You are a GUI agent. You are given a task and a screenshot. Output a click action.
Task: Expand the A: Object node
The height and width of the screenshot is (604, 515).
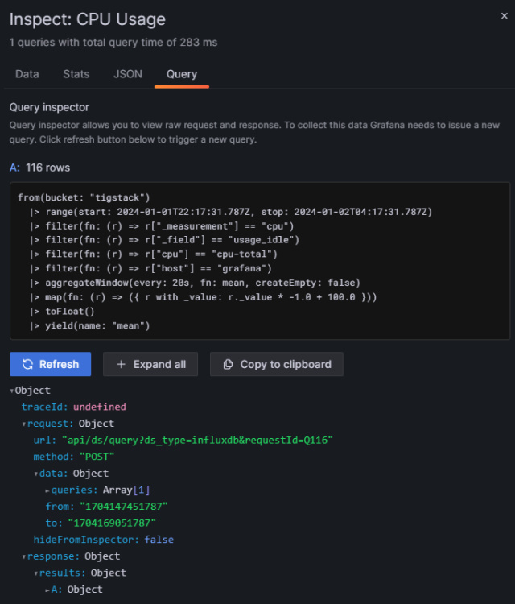tap(48, 590)
